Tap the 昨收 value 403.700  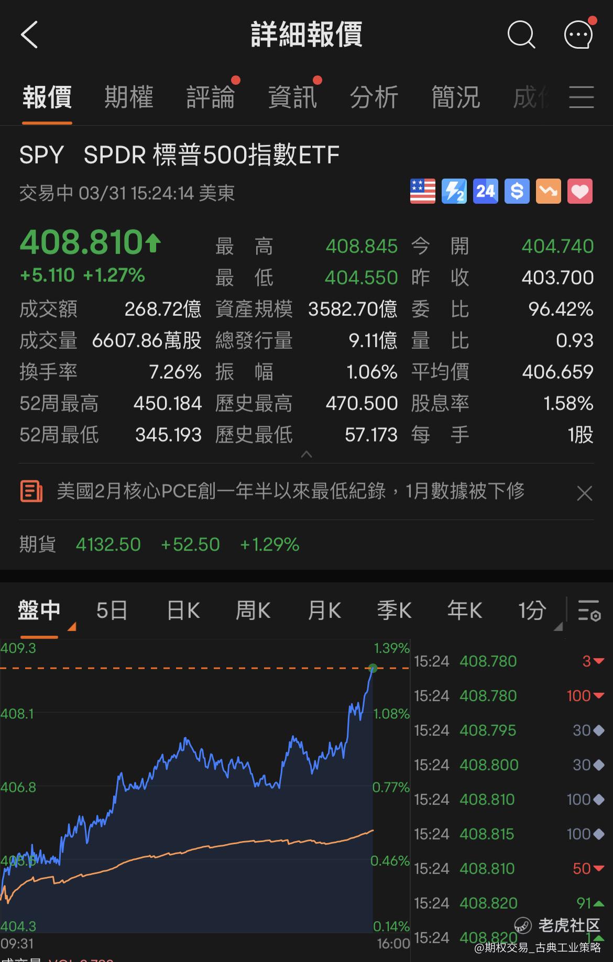tap(557, 278)
